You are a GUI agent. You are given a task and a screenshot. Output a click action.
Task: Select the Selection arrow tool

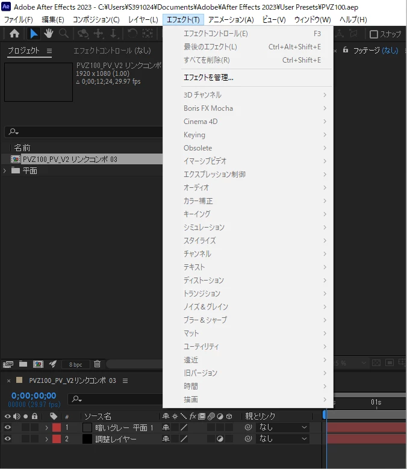click(x=34, y=34)
